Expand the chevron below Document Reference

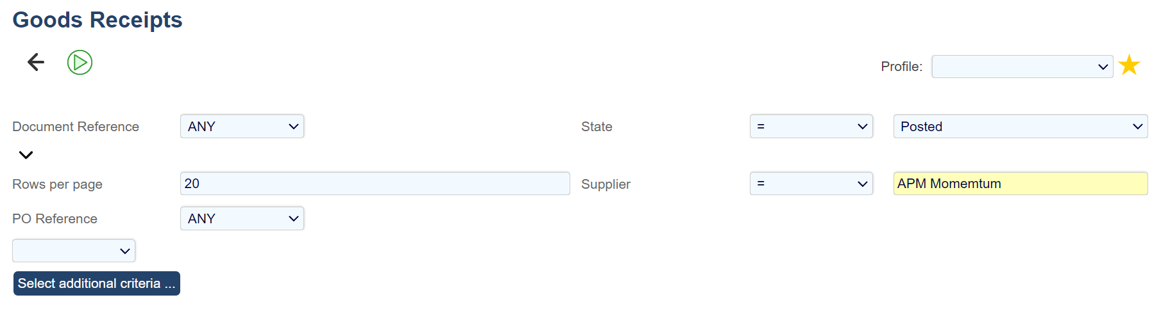click(26, 155)
